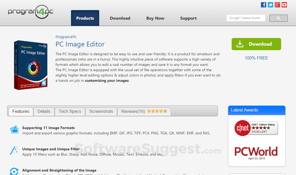The image size is (296, 175).
Task: Click the image formats stack icon
Action: click(14, 129)
